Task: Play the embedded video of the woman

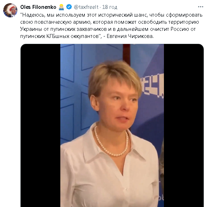Action: coord(112,125)
